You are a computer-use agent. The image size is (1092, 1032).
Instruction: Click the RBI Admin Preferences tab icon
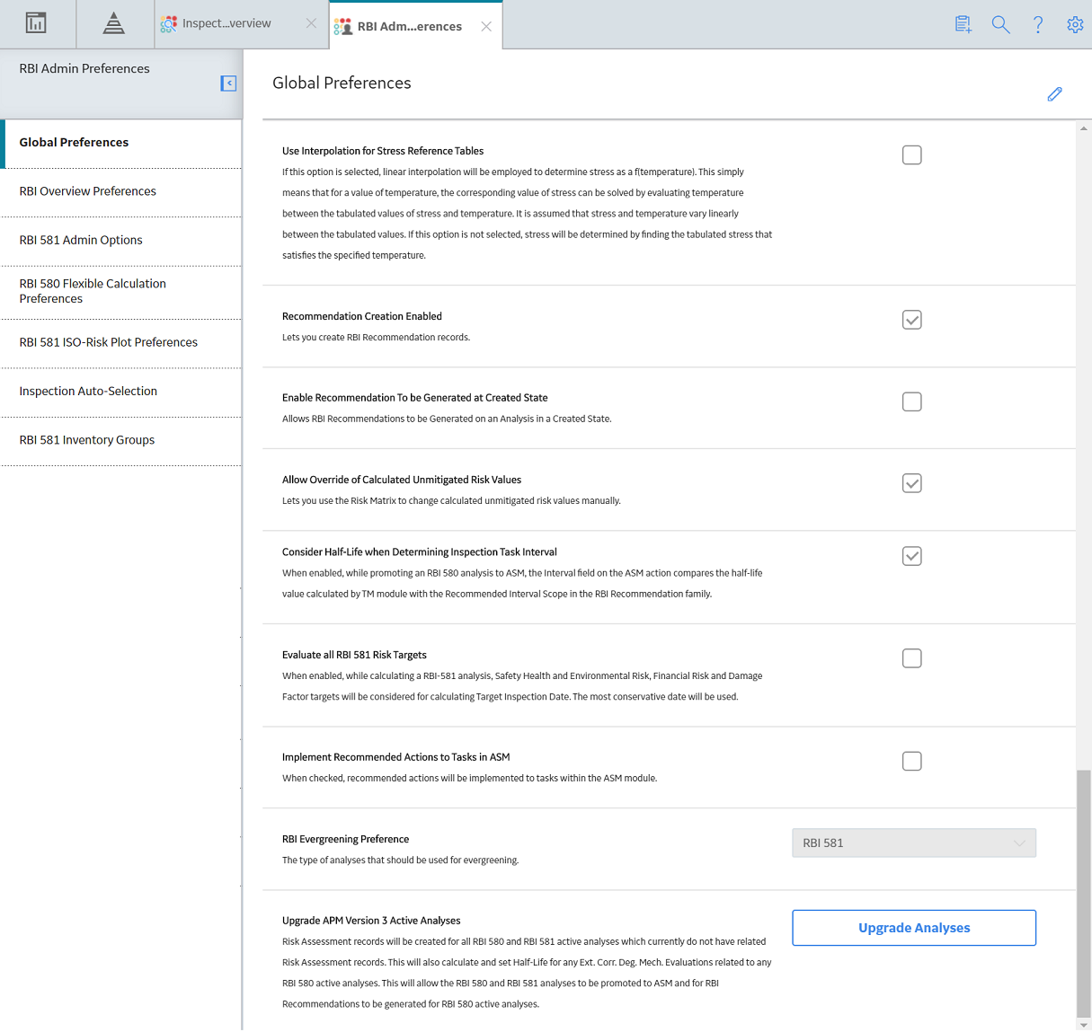pyautogui.click(x=342, y=27)
